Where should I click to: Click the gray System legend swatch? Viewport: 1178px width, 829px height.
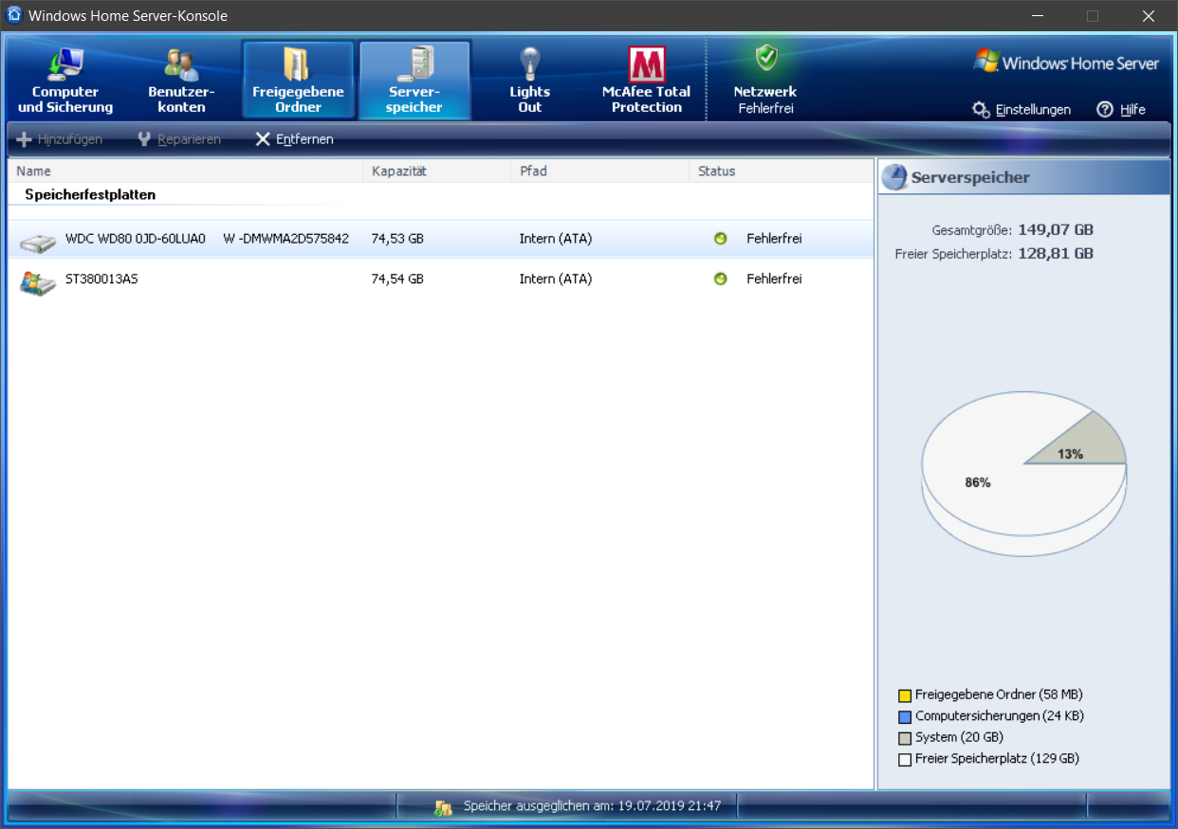pyautogui.click(x=905, y=738)
